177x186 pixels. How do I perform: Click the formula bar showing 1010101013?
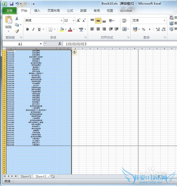(120, 44)
